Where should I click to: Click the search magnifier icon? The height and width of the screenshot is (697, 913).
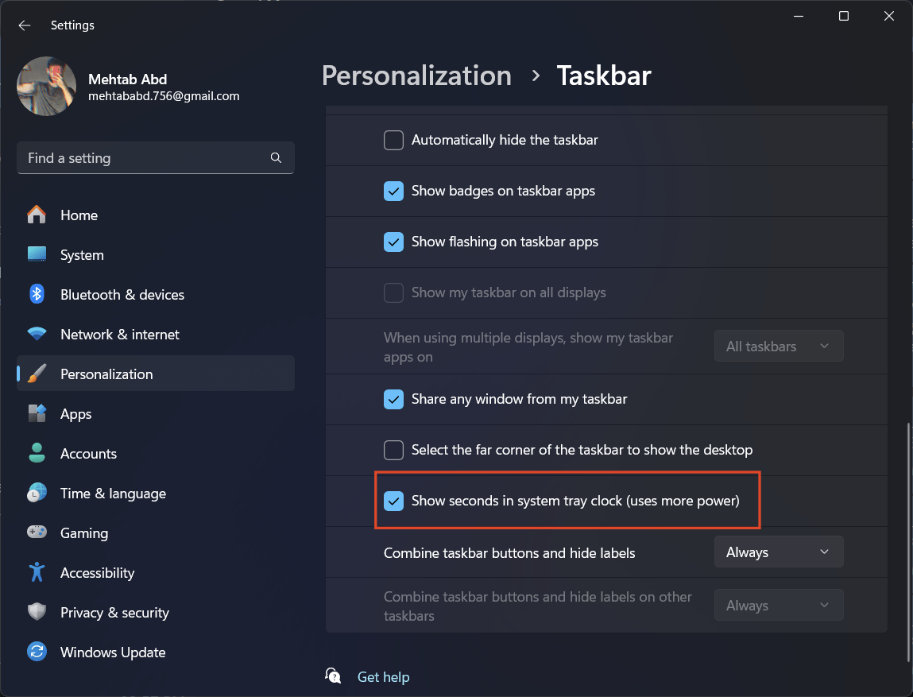(276, 158)
